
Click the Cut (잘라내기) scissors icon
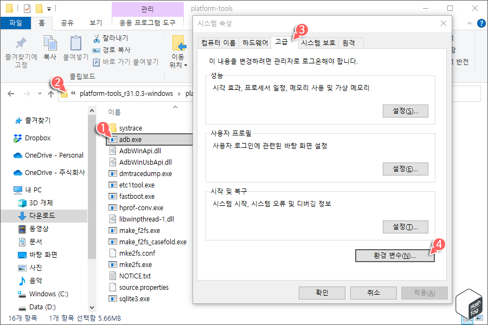click(96, 38)
